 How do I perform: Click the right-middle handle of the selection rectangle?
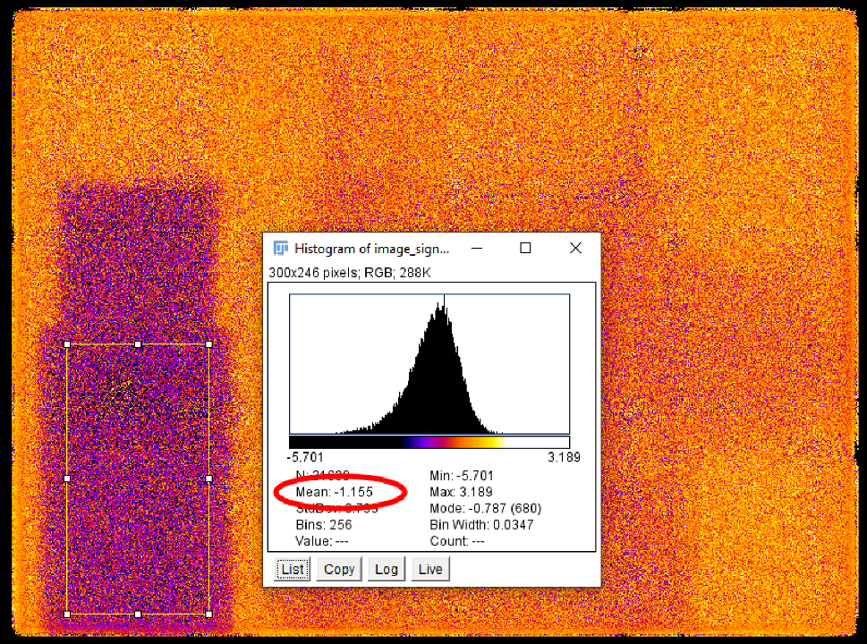(208, 479)
